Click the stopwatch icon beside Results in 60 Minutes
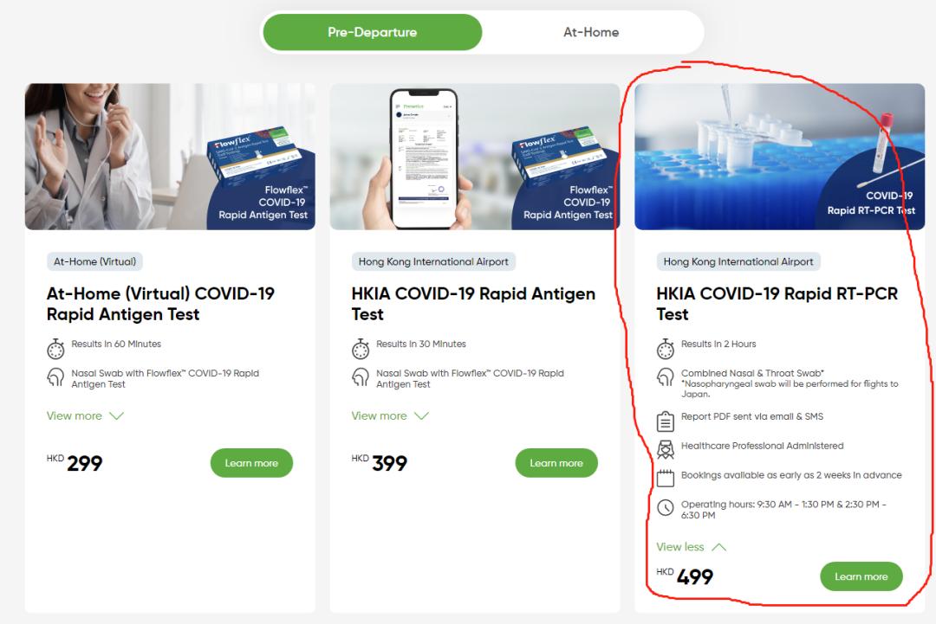The width and height of the screenshot is (936, 624). (x=55, y=349)
